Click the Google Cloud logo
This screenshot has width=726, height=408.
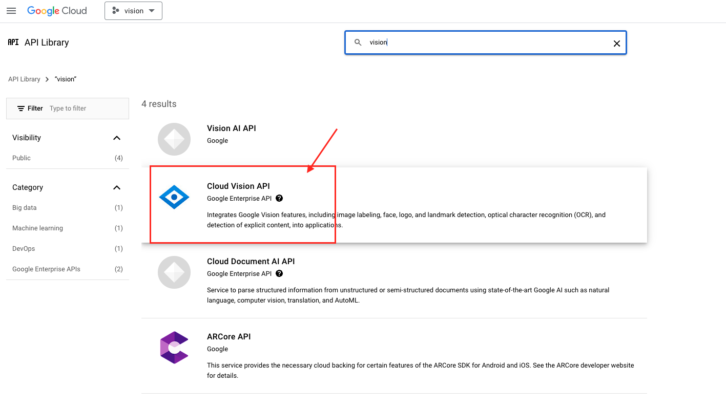(57, 11)
